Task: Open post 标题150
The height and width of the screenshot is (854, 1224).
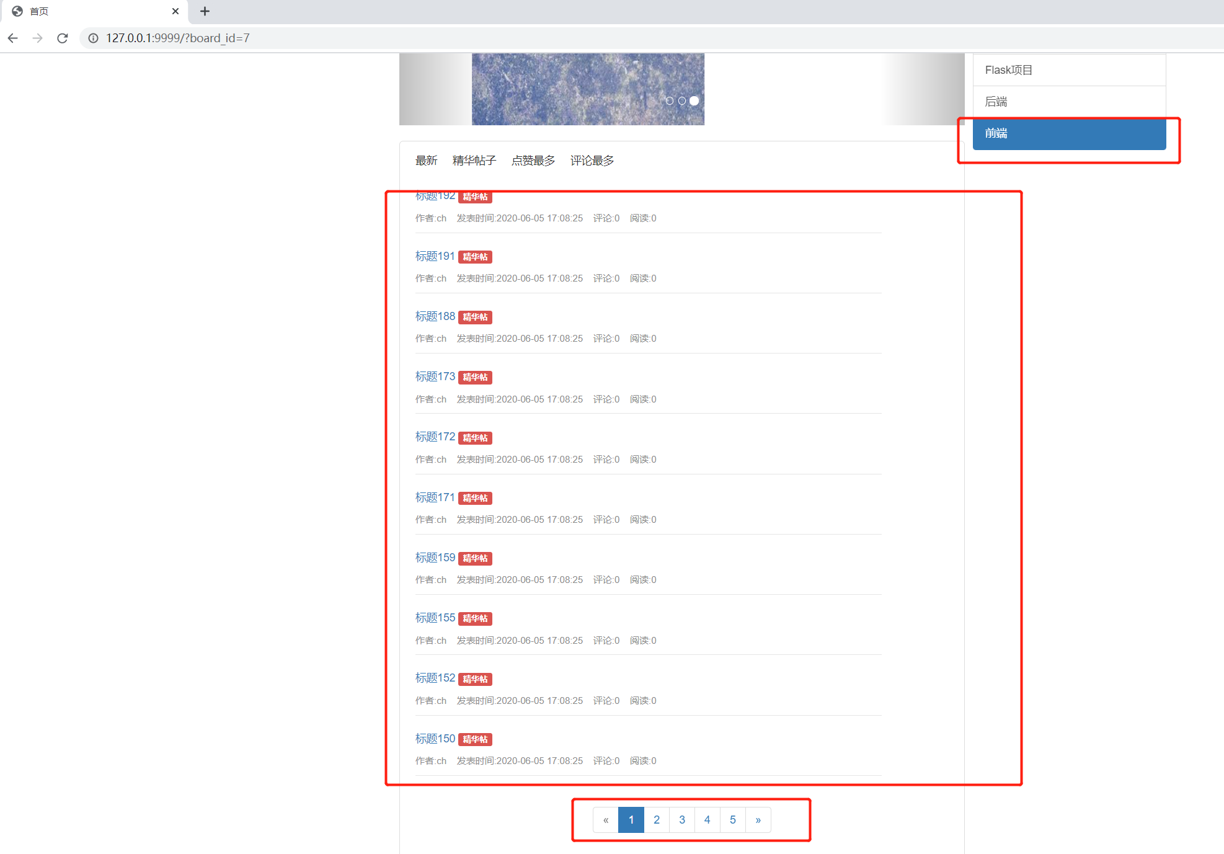Action: (435, 739)
